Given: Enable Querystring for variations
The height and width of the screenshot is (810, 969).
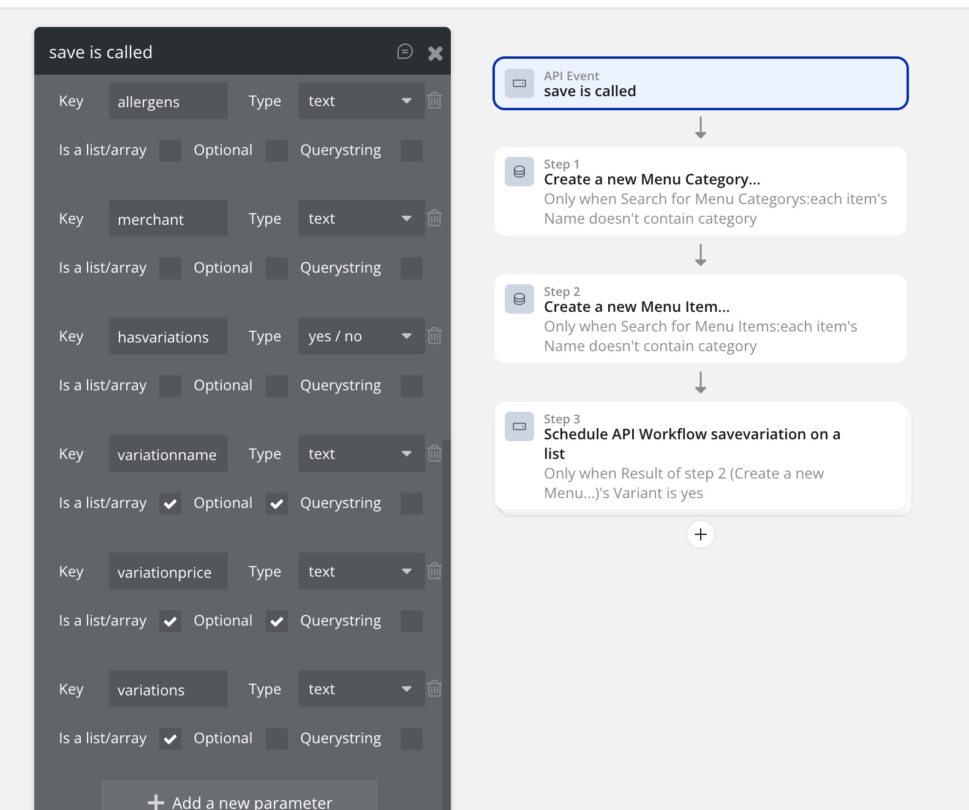Looking at the screenshot, I should click(412, 739).
